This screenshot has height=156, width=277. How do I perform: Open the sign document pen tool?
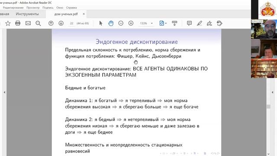pos(209,23)
